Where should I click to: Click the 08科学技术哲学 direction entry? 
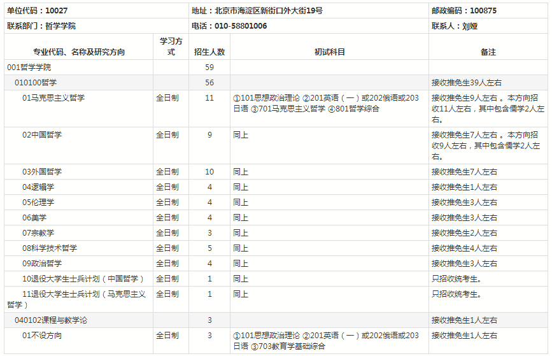click(x=50, y=248)
